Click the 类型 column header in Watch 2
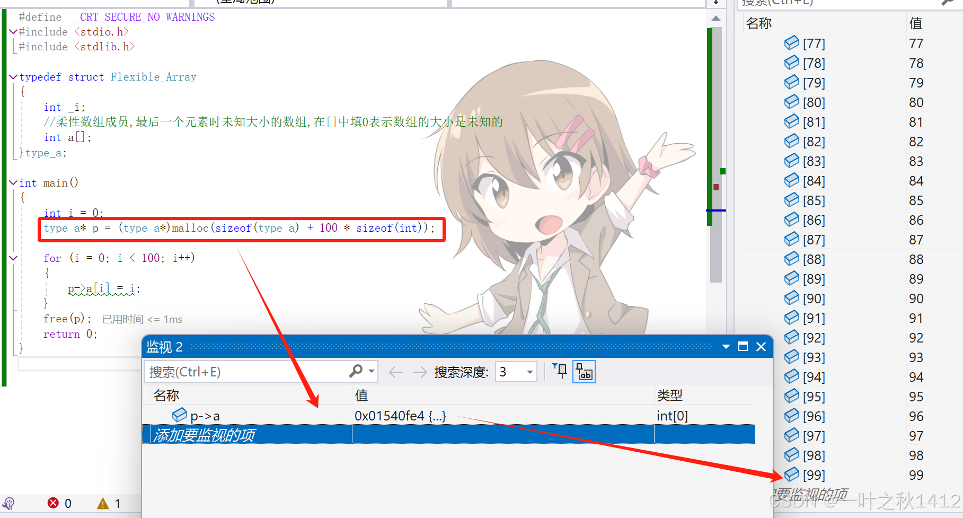This screenshot has height=518, width=963. (x=670, y=395)
